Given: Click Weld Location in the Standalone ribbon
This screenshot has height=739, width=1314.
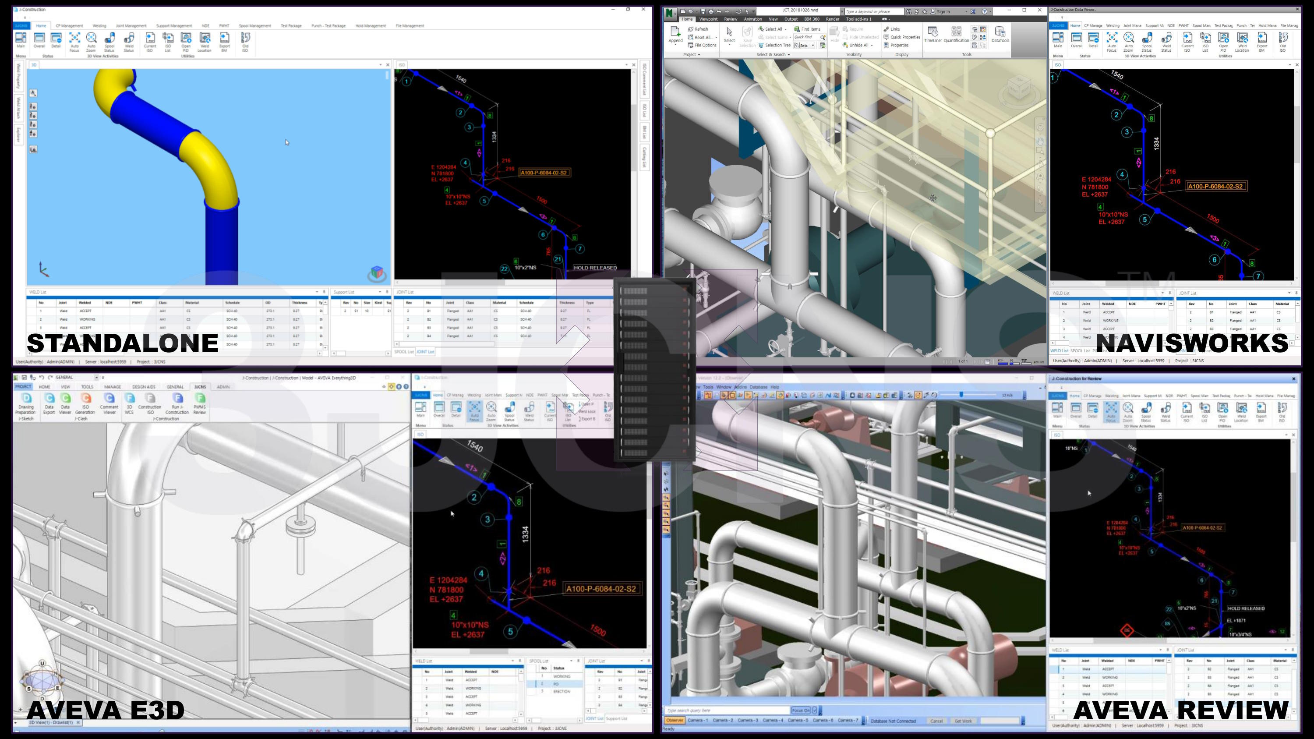Looking at the screenshot, I should [x=205, y=42].
